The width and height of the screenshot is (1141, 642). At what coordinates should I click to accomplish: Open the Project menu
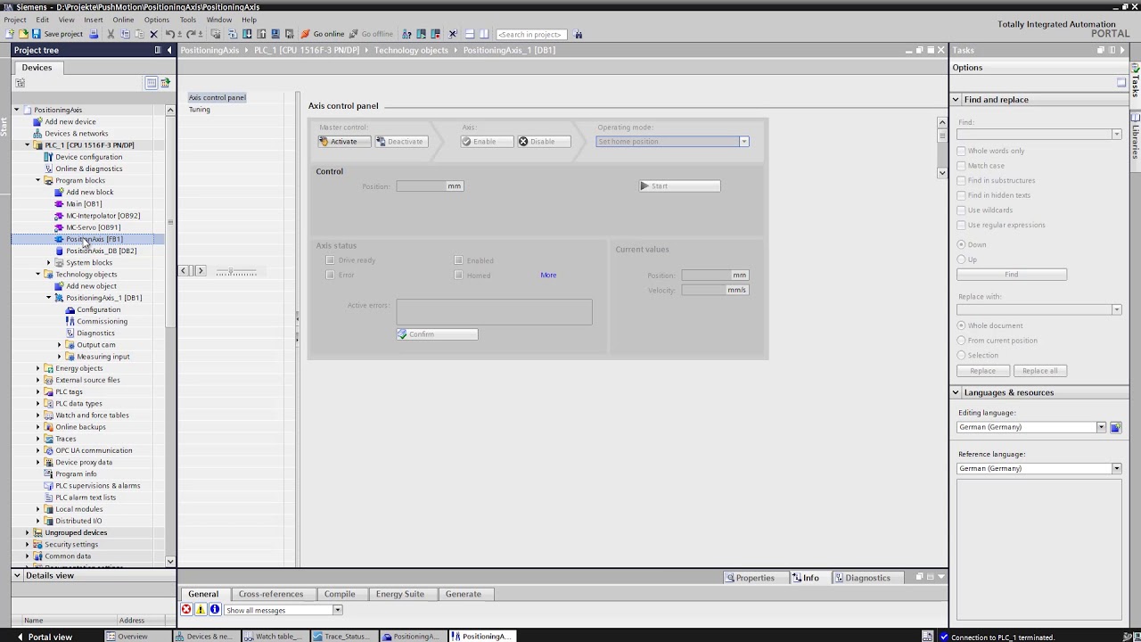coord(15,20)
